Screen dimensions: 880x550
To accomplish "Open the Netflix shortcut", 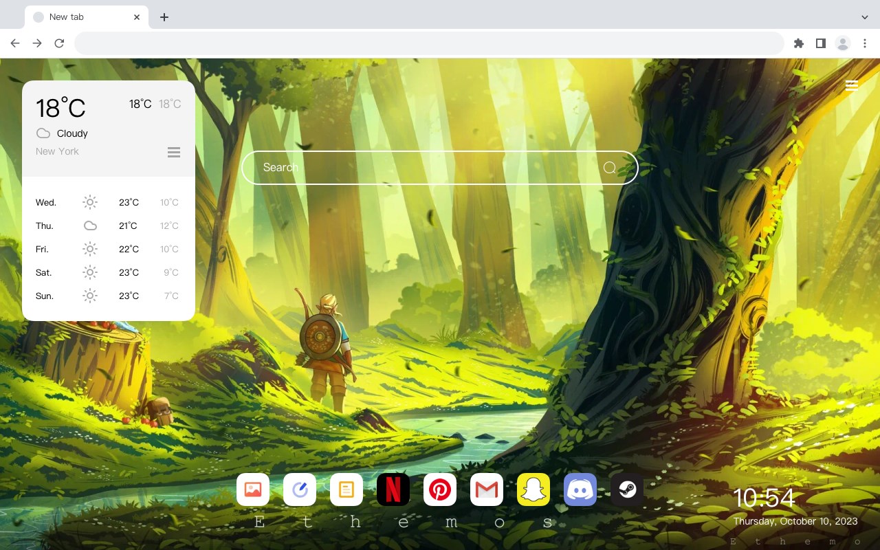I will coord(393,489).
